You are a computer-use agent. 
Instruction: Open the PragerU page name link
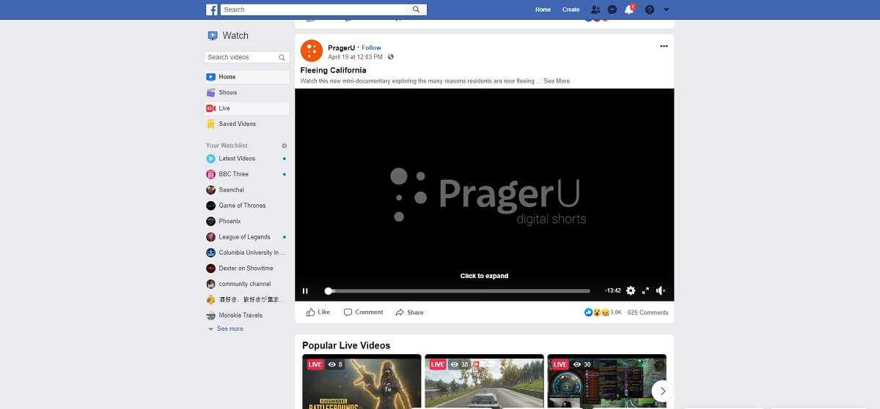pos(342,48)
